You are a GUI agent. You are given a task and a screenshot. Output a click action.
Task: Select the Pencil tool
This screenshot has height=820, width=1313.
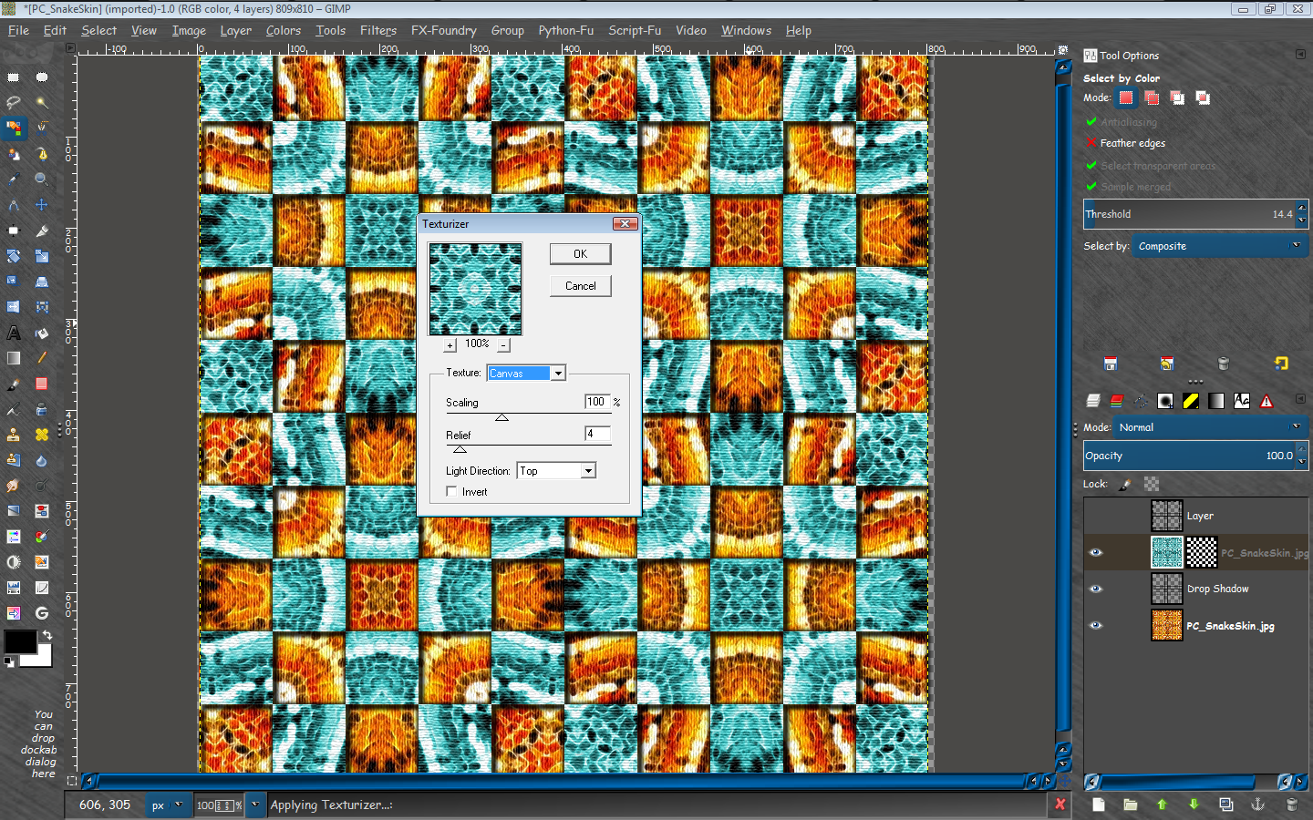click(x=42, y=358)
